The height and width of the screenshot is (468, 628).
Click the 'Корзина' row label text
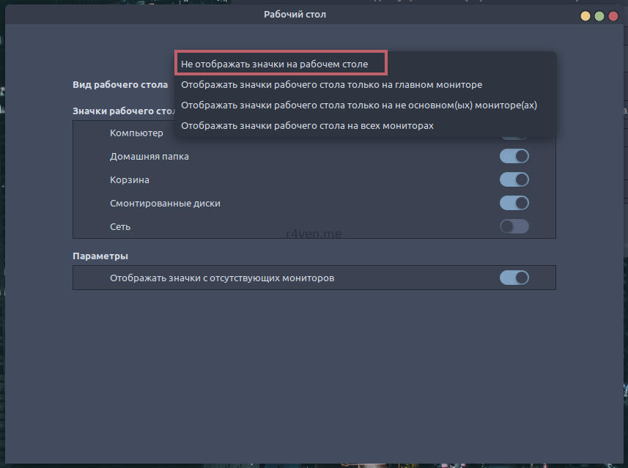[x=130, y=180]
